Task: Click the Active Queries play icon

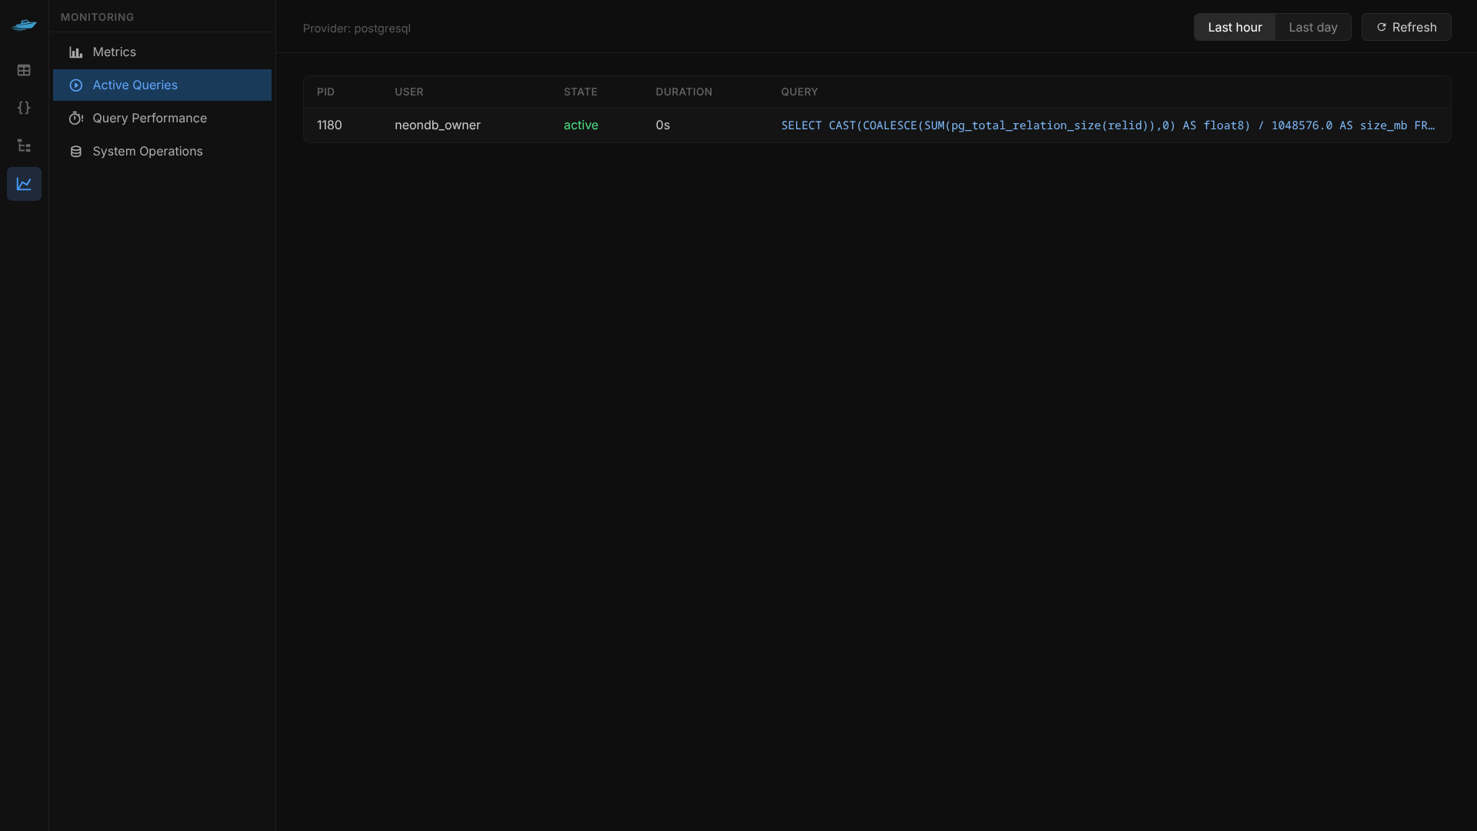Action: coord(75,85)
